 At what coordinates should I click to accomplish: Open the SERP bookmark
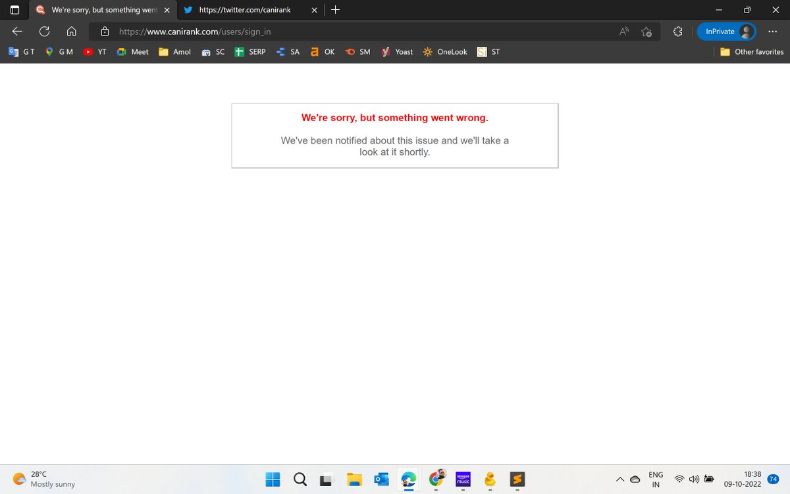tap(251, 51)
